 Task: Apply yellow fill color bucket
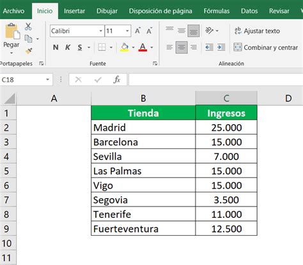[125, 47]
